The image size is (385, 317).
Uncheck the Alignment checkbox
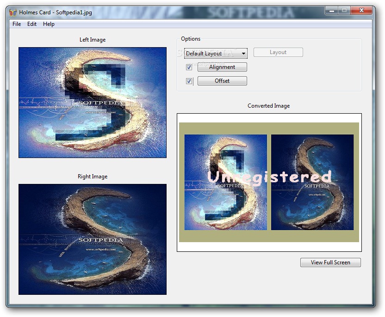[x=189, y=67]
